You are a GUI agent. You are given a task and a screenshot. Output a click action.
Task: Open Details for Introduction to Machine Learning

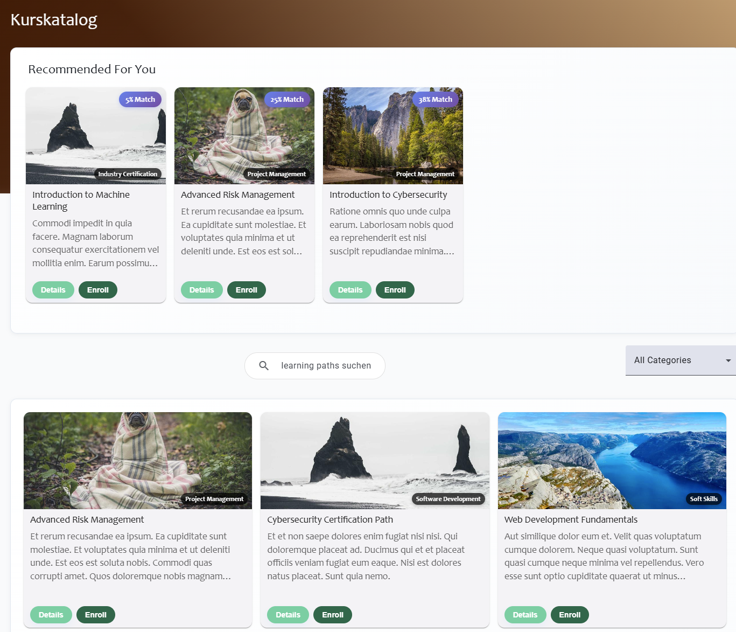pos(53,290)
